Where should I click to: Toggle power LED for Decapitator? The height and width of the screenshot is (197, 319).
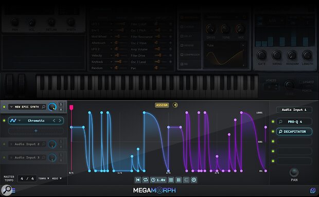click(x=273, y=132)
